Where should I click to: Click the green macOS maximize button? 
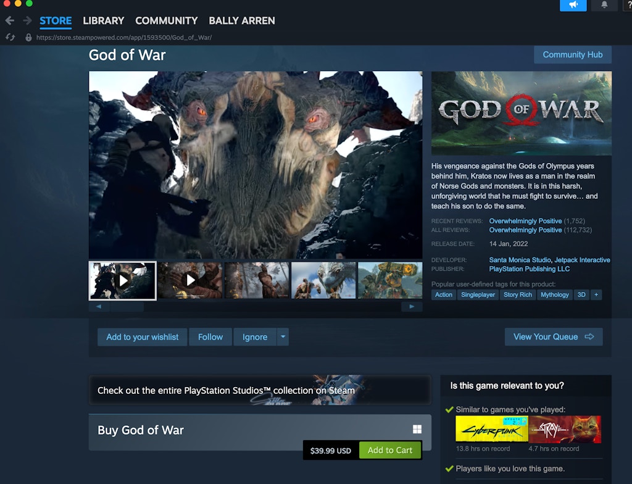tap(29, 3)
